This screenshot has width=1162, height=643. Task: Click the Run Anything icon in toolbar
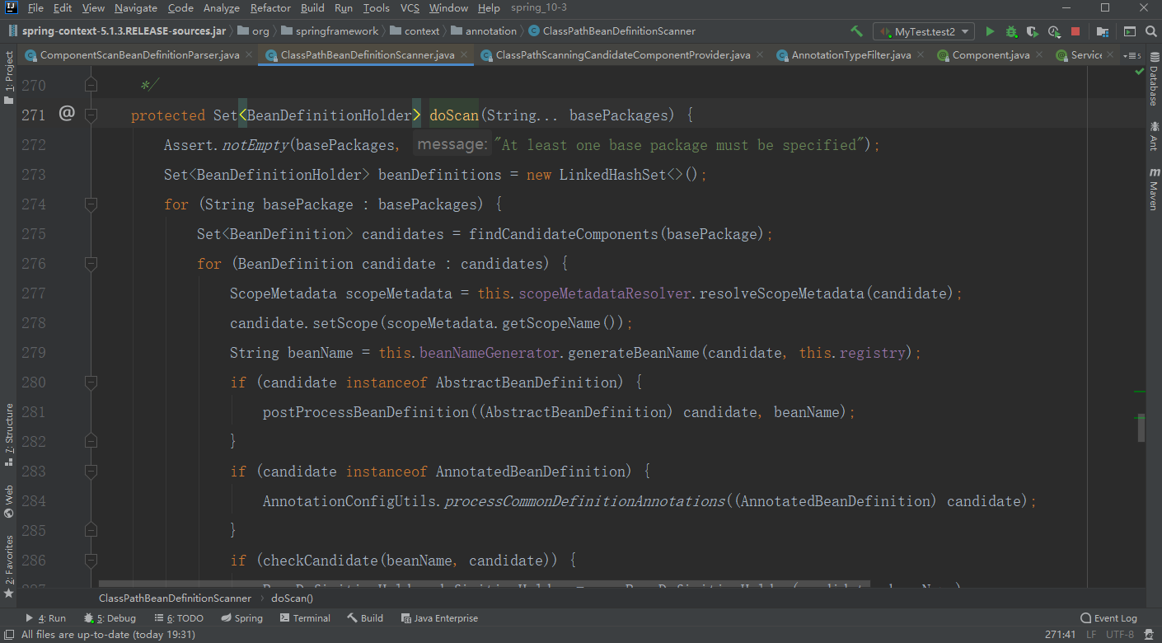coord(1128,31)
